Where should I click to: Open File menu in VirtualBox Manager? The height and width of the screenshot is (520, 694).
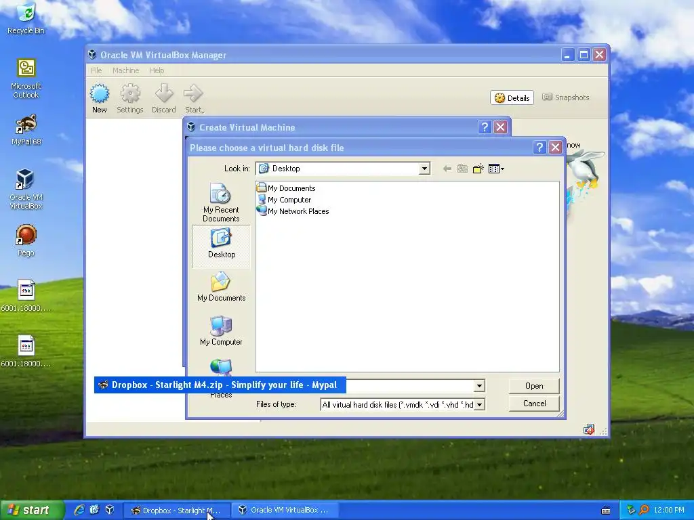point(96,70)
